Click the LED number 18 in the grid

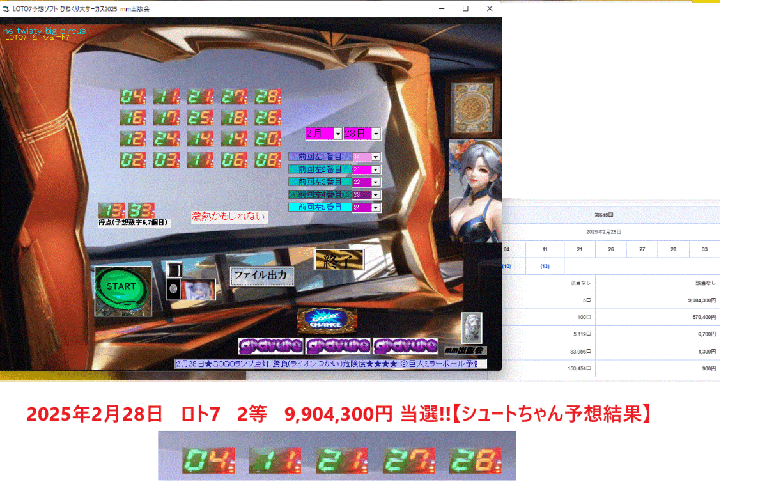[x=235, y=118]
